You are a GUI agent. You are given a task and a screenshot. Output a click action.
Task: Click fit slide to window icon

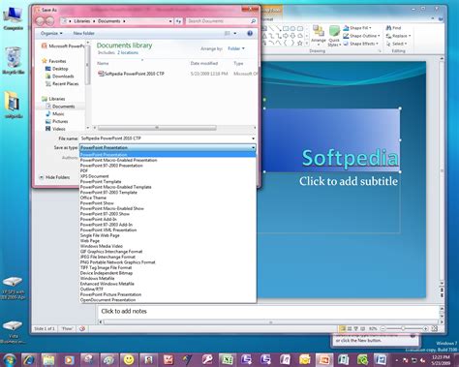point(435,328)
